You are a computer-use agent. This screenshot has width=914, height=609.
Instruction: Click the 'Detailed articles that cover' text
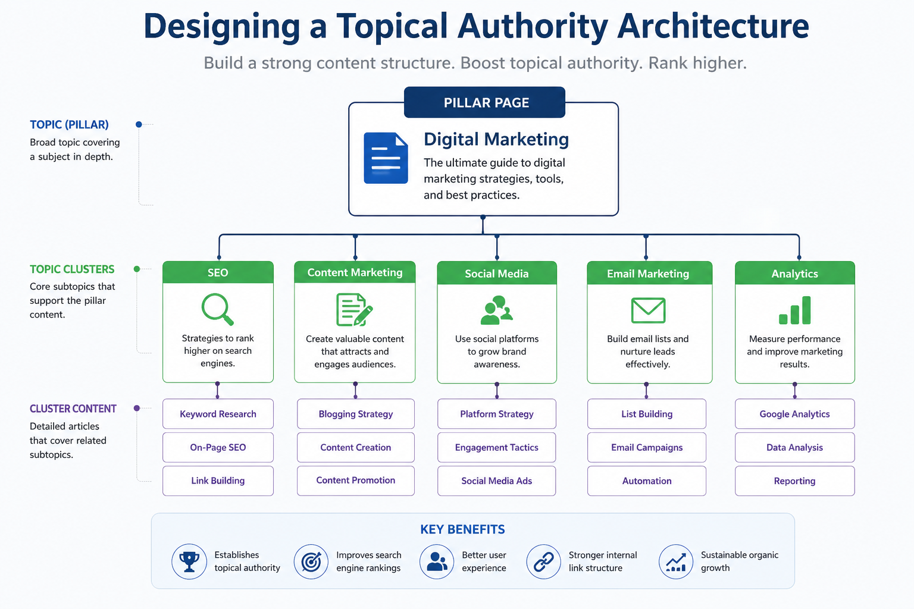click(68, 440)
